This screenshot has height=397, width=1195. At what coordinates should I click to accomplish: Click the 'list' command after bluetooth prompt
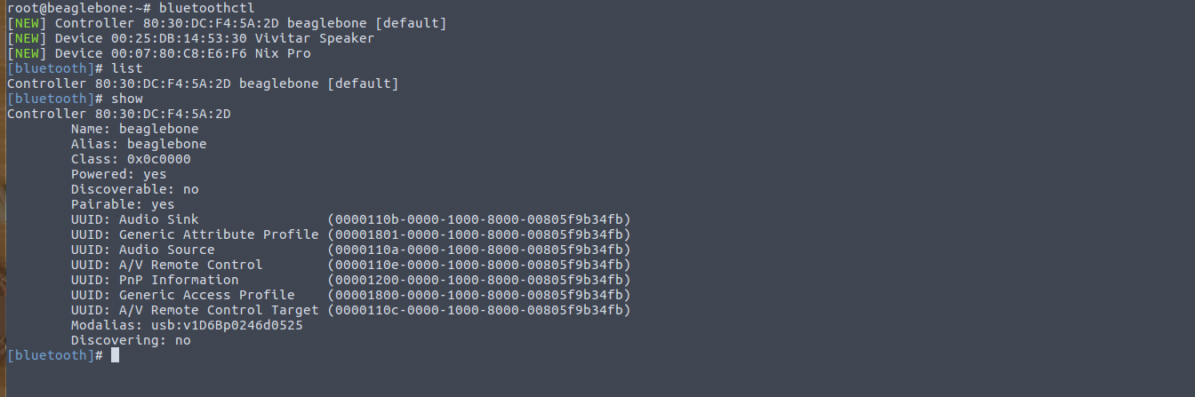click(127, 68)
